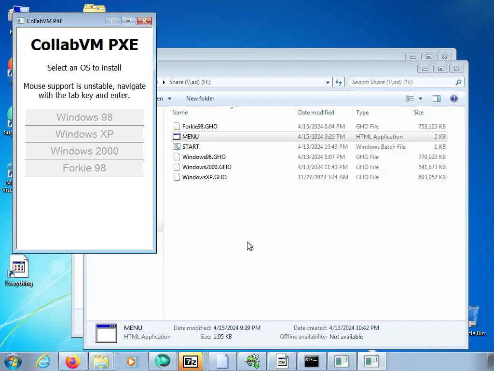
Task: Click the Windows2000.GHO file icon
Action: click(177, 167)
